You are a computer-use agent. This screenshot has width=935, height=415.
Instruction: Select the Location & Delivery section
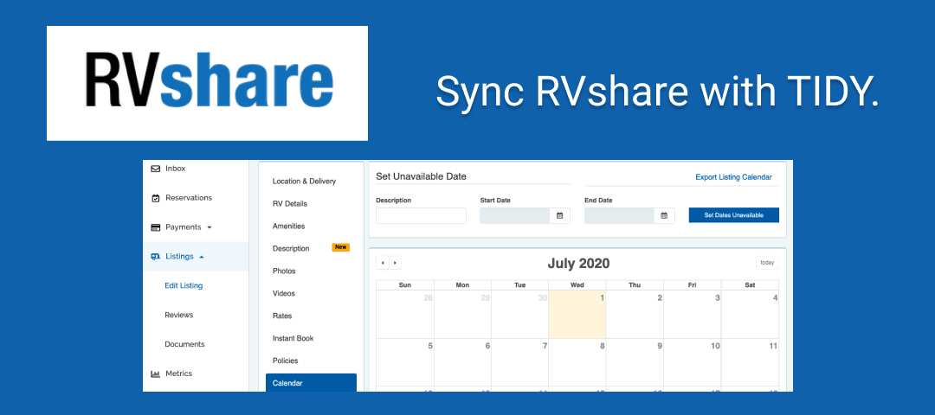click(304, 181)
